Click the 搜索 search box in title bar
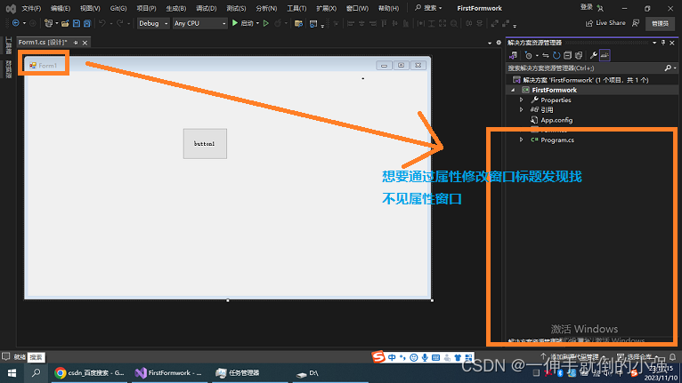The image size is (682, 383). click(428, 8)
